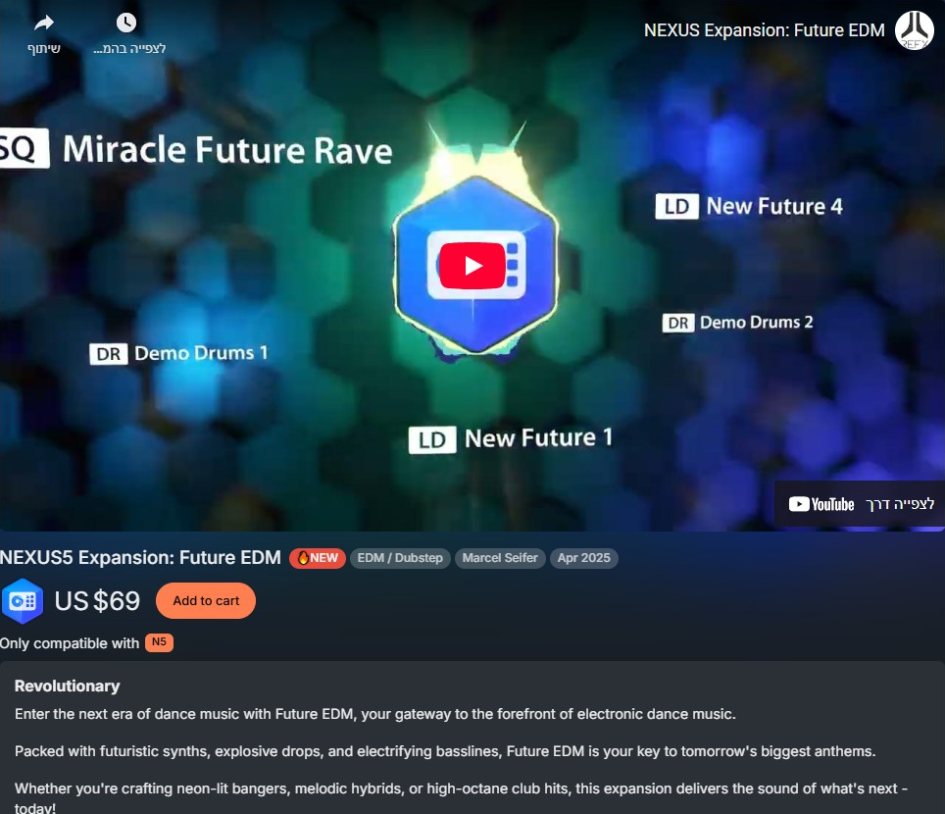945x814 pixels.
Task: Click the NEXUS5 Expansion: Future EDM heading
Action: (140, 558)
